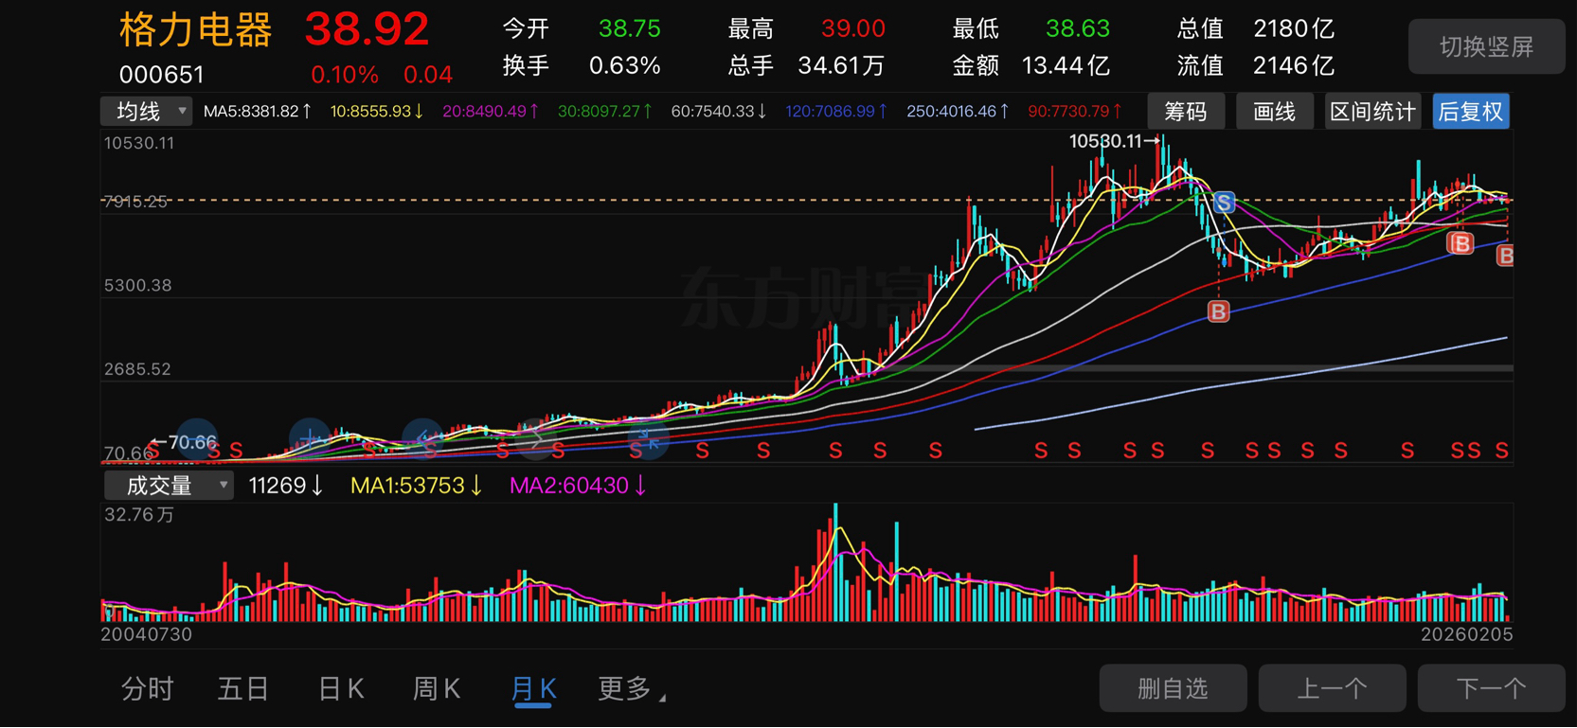Open the 成交量 indicator dropdown
Image resolution: width=1577 pixels, height=728 pixels.
[169, 486]
